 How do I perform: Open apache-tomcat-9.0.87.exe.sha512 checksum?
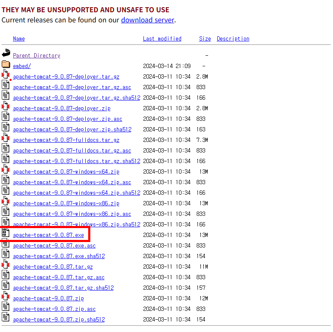tap(59, 256)
